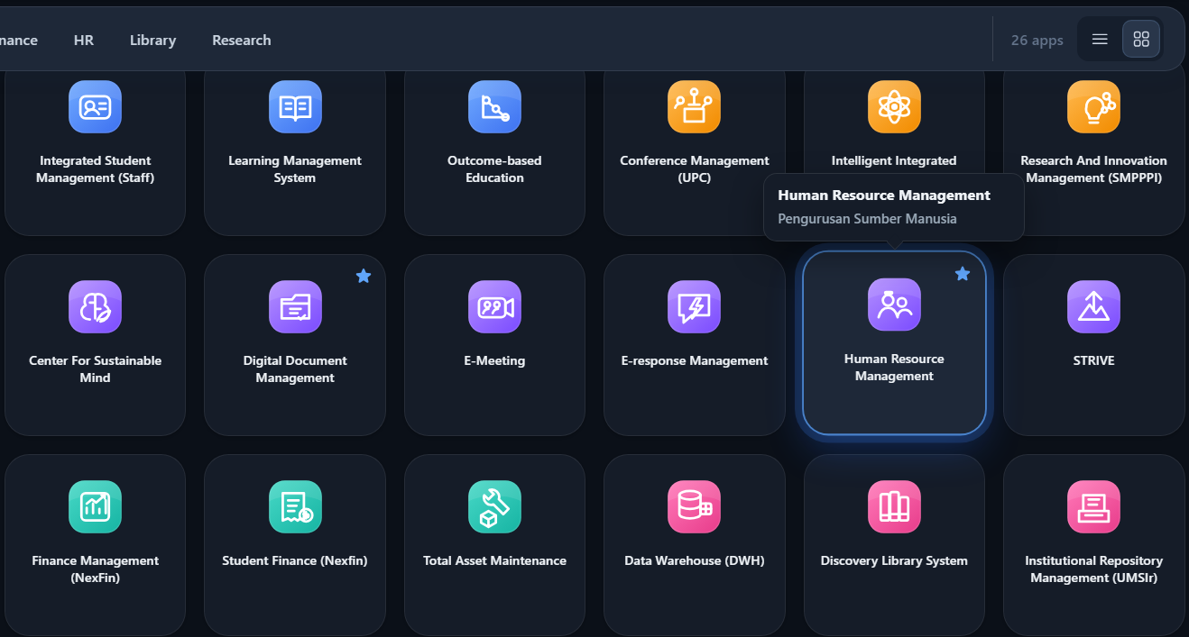Viewport: 1189px width, 637px height.
Task: Switch to the Library category tab
Action: coord(152,40)
